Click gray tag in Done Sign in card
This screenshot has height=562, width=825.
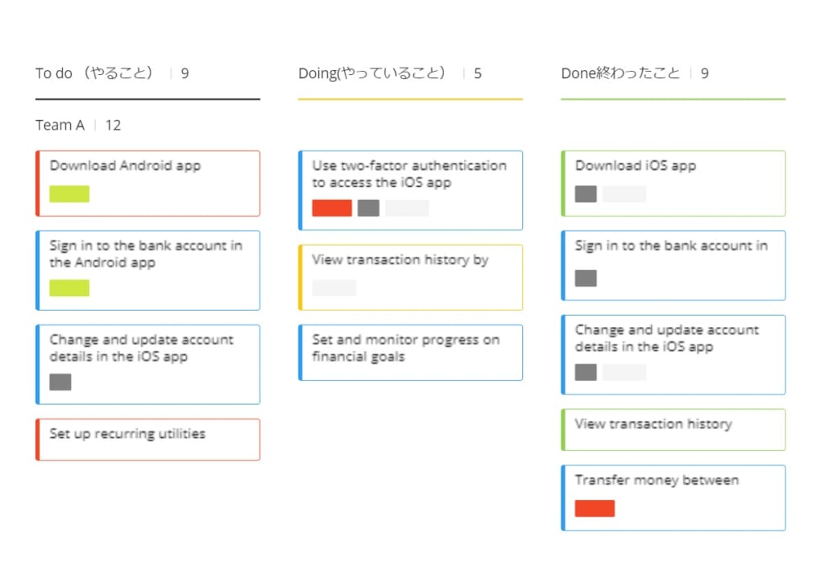[x=586, y=279]
